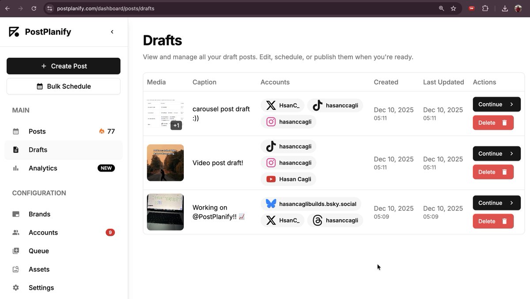The height and width of the screenshot is (299, 530).
Task: Select the Posts calendar icon in the sidebar
Action: click(x=15, y=131)
